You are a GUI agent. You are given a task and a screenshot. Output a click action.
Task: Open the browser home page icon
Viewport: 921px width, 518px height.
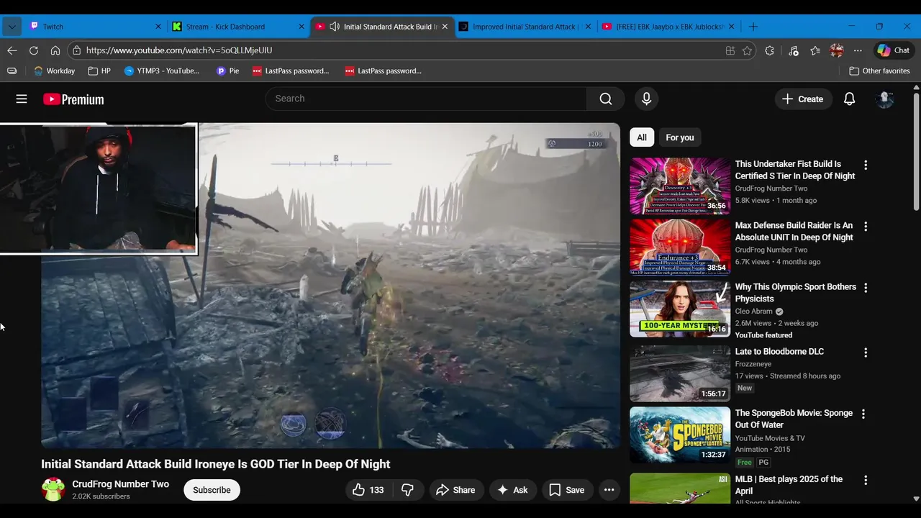coord(55,50)
